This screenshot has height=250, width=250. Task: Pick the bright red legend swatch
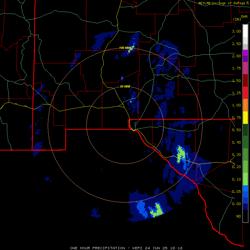click(245, 93)
